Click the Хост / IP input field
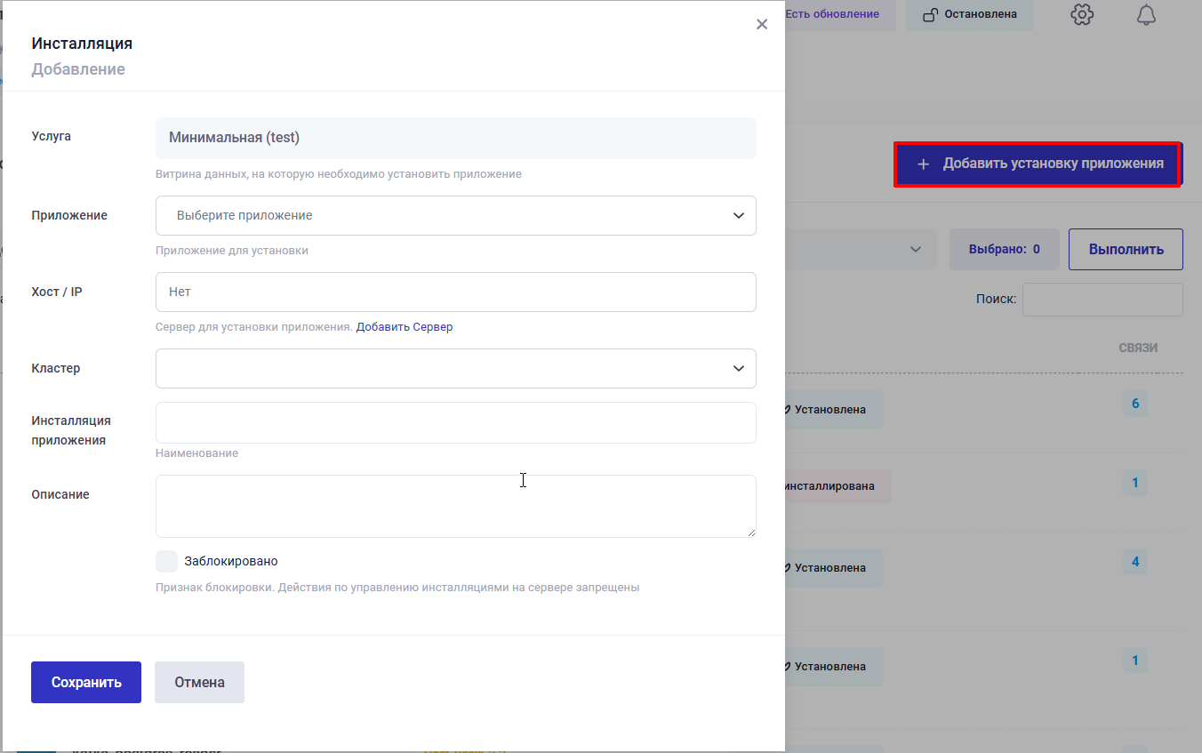This screenshot has width=1202, height=753. (455, 292)
